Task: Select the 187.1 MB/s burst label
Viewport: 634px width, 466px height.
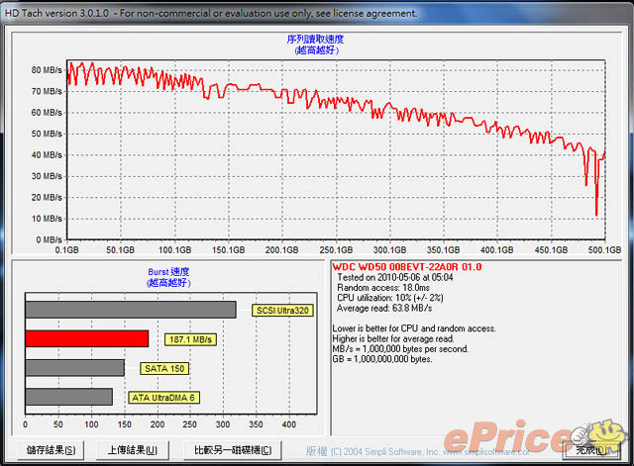Action: (190, 339)
